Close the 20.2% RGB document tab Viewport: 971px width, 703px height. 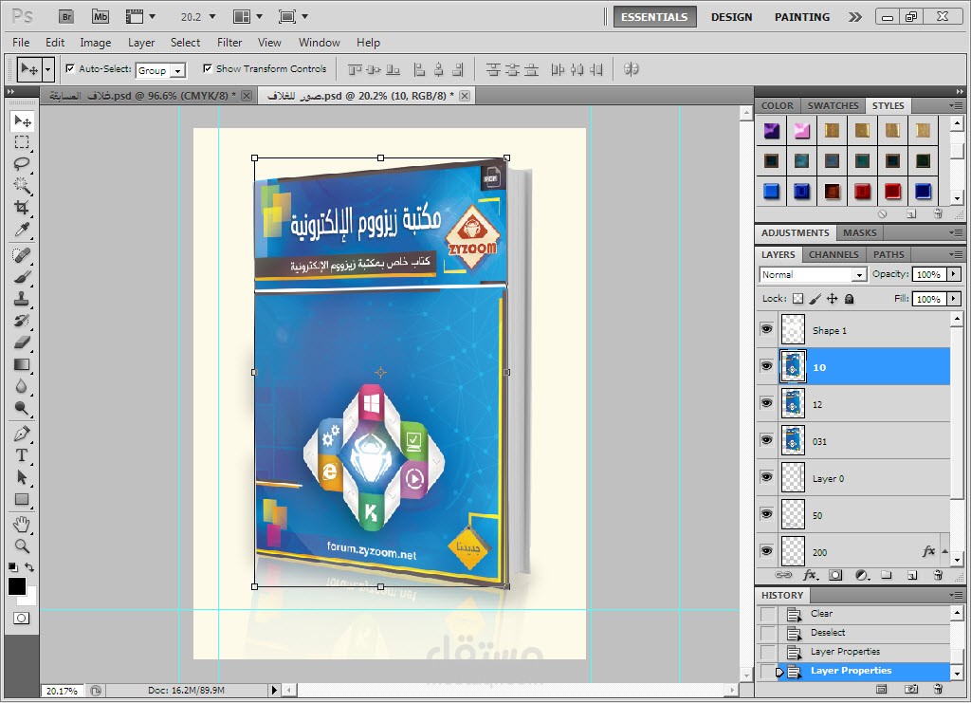click(465, 96)
